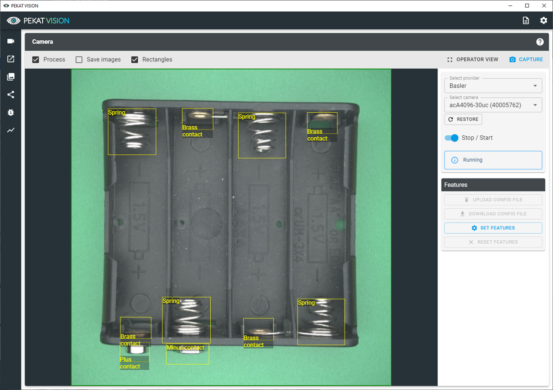Click the help question mark icon
Image resolution: width=553 pixels, height=390 pixels.
540,42
